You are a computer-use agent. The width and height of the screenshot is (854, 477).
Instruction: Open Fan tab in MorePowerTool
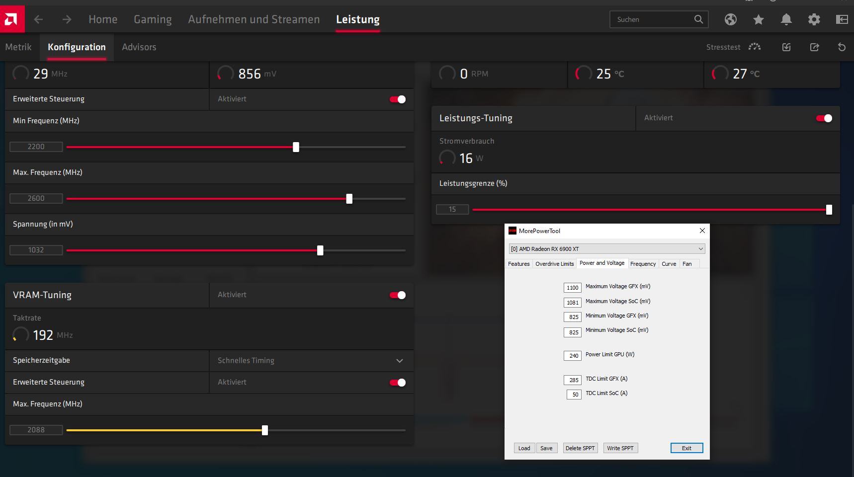[687, 264]
